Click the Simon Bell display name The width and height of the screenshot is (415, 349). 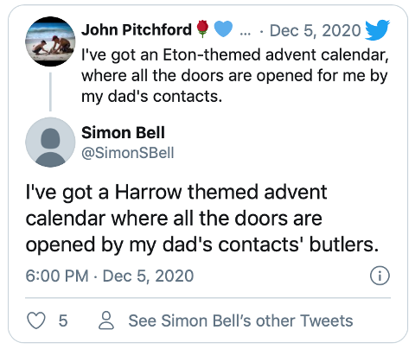(x=123, y=133)
